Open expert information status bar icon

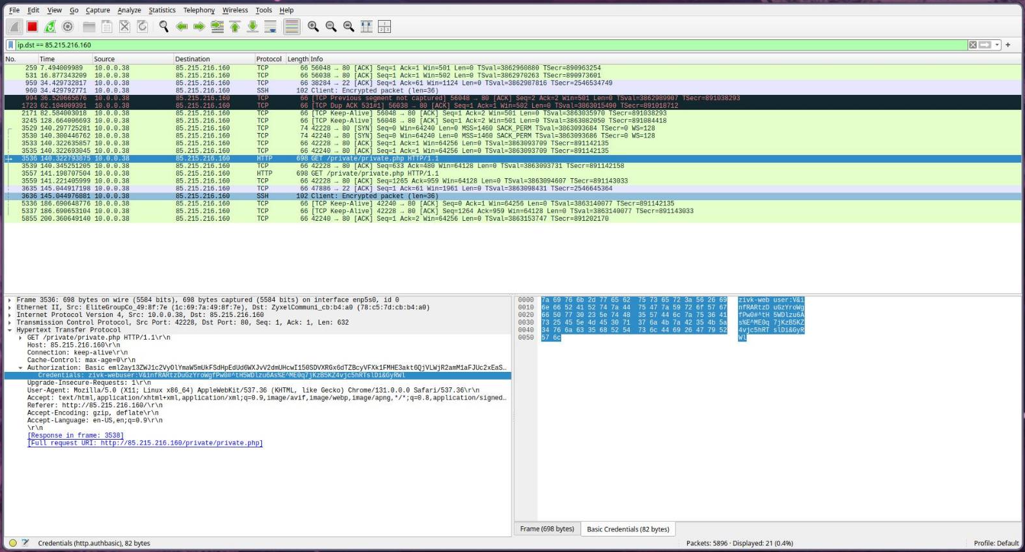coord(12,543)
